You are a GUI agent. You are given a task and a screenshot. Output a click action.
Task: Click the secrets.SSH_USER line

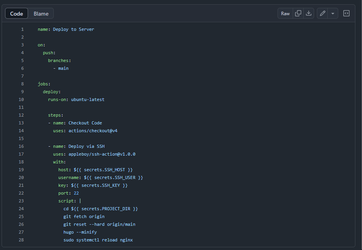coord(101,177)
